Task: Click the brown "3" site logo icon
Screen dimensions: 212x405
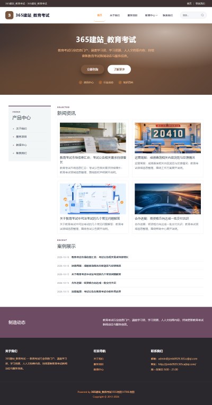Action: tap(10, 15)
